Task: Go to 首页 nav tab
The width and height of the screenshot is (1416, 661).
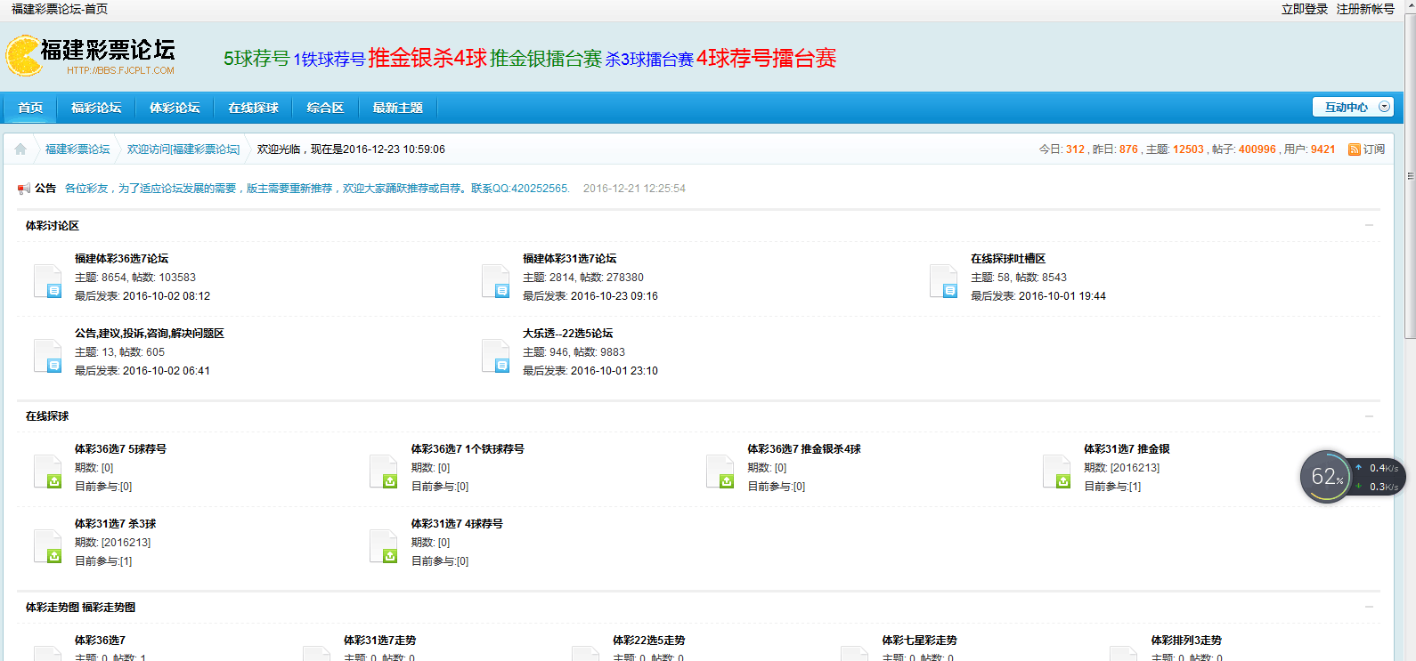Action: point(30,108)
